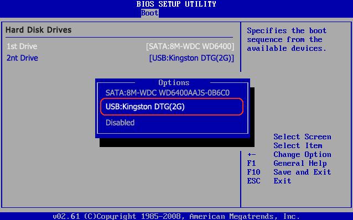The image size is (353, 220).
Task: Choose highlighted USB:Kingston DTG(2G) option
Action: [172, 107]
